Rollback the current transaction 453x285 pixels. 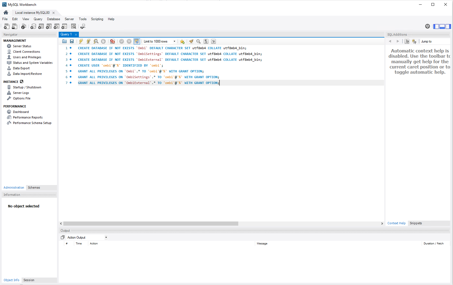(x=129, y=41)
